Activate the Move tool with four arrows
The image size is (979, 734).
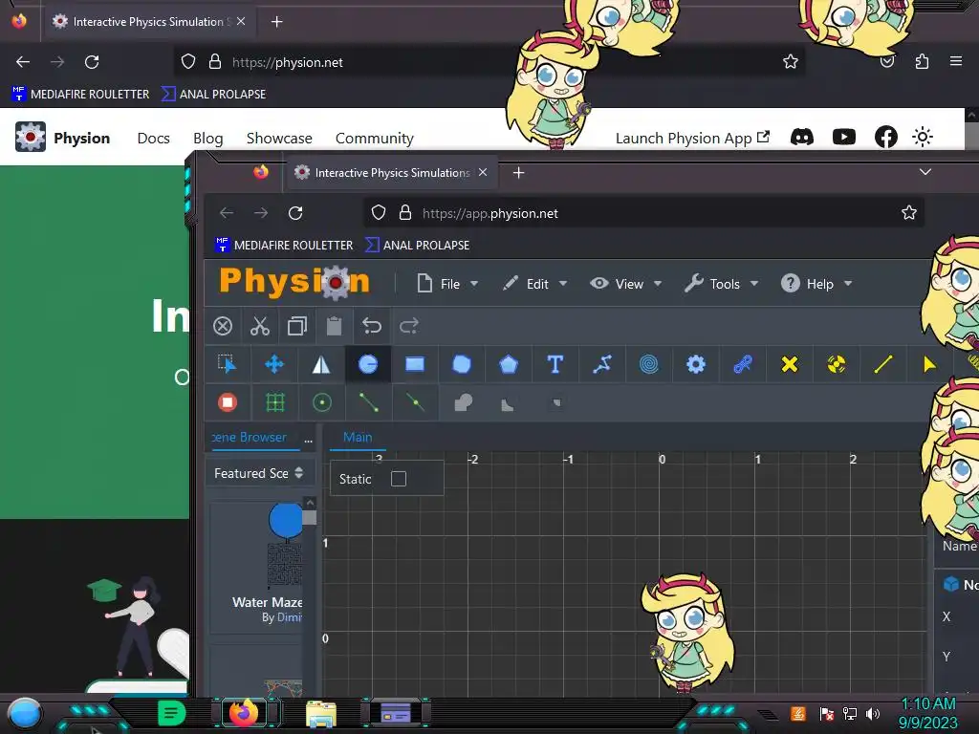274,364
